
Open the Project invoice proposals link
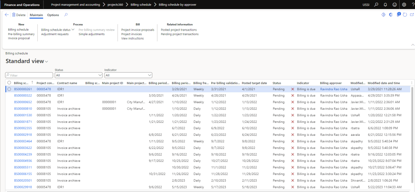pos(138,30)
